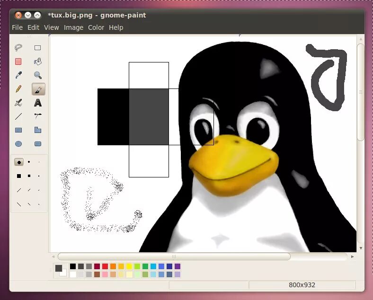
Task: Pick the bright red palette color
Action: (x=105, y=266)
